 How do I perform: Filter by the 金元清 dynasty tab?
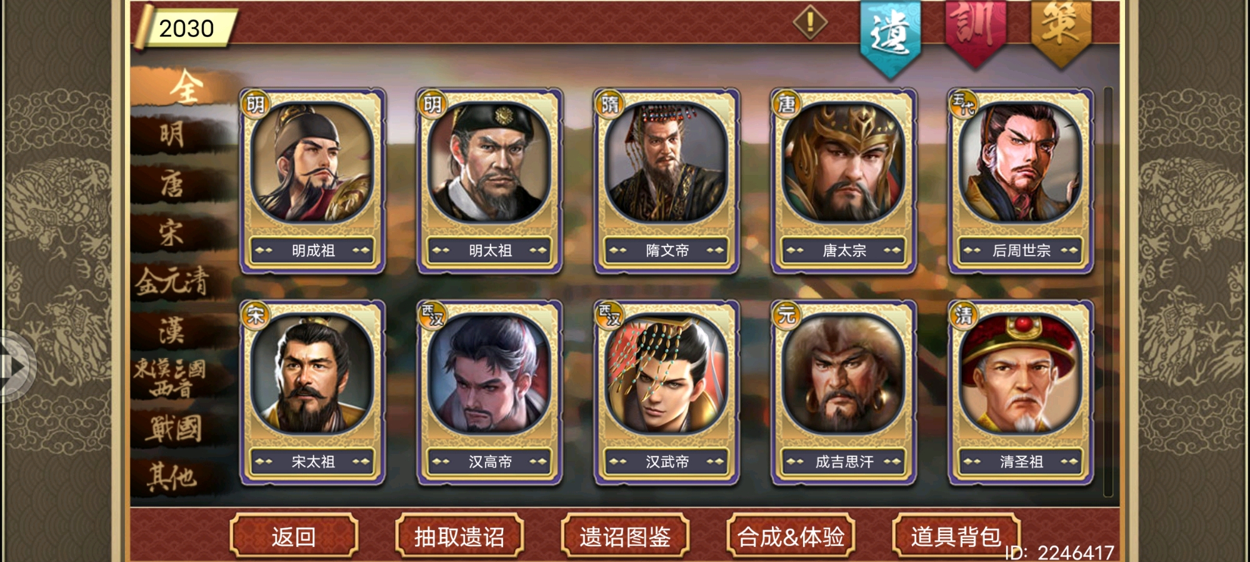click(172, 281)
